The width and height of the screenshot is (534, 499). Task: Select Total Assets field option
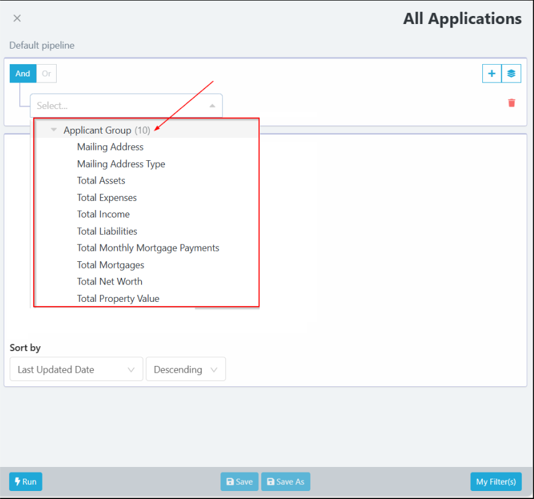[x=101, y=181]
